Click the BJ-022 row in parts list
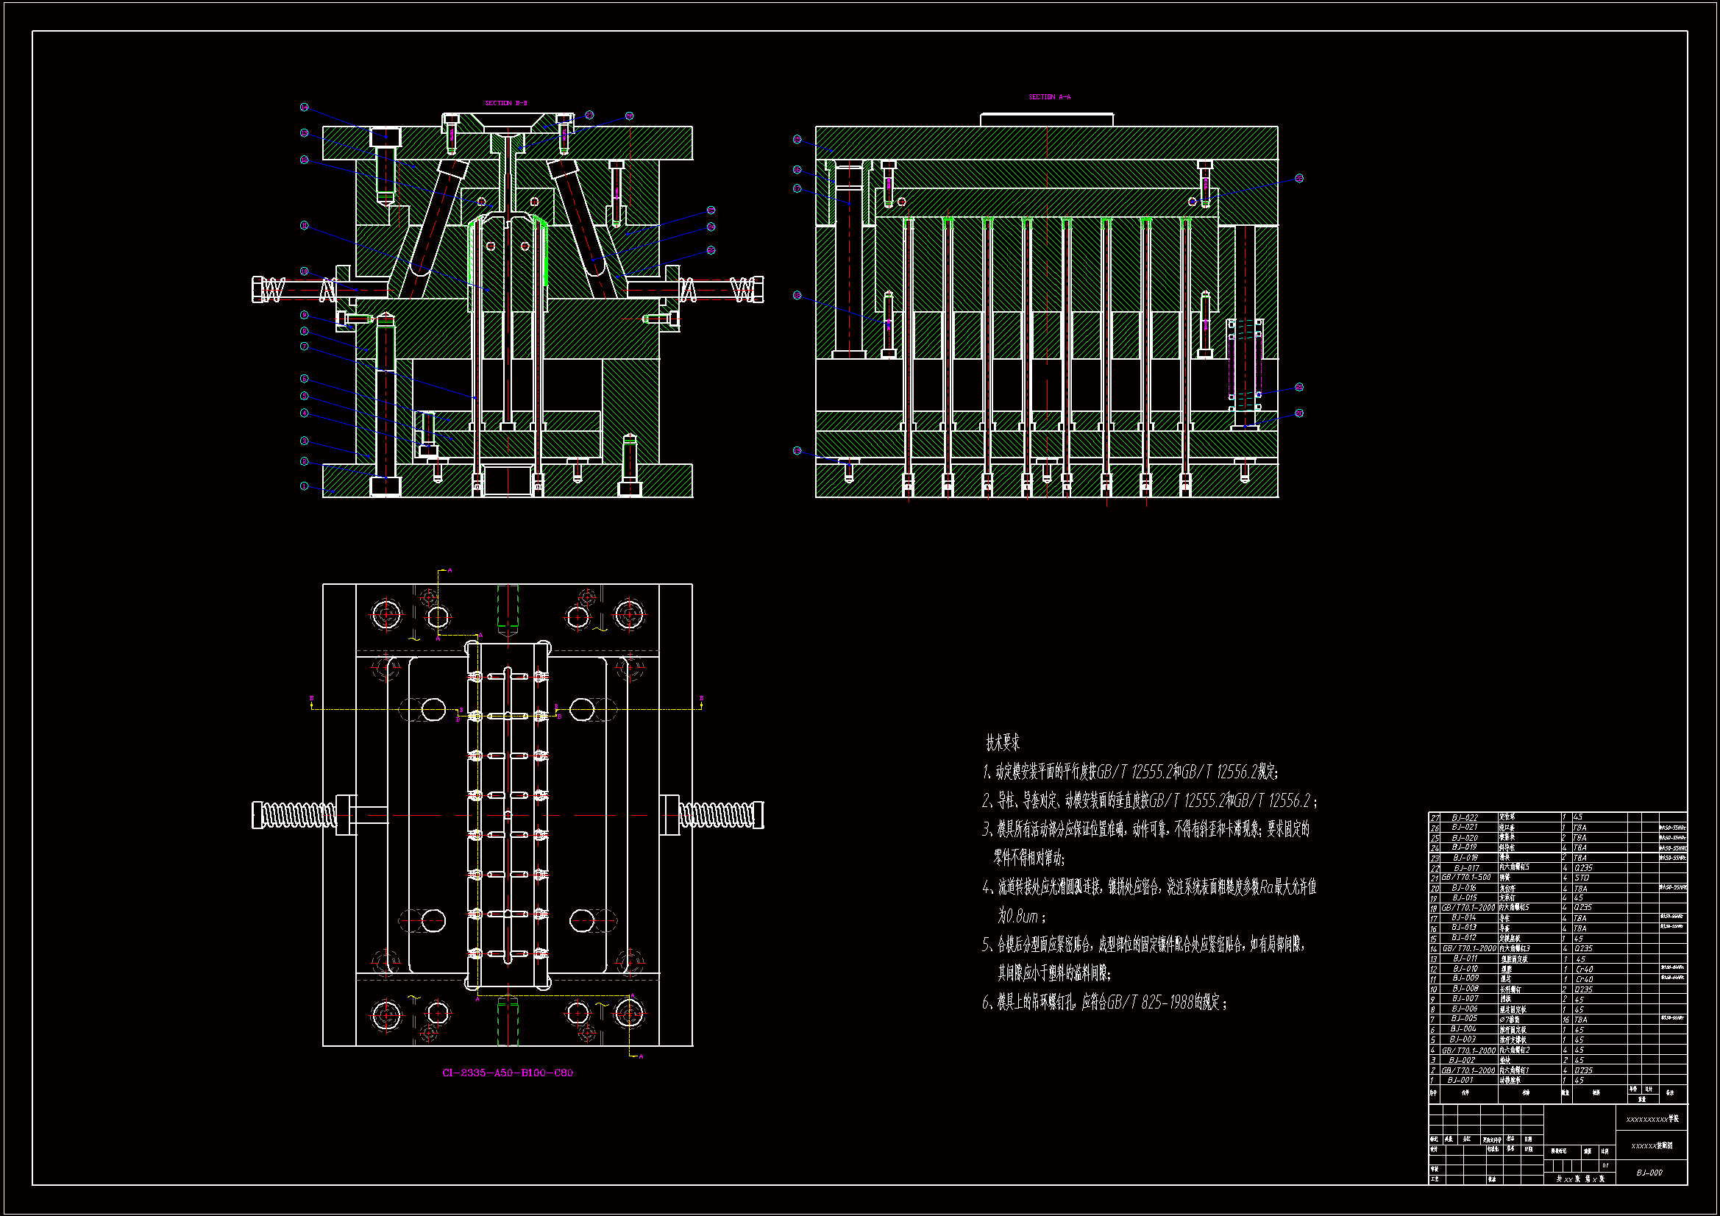Image resolution: width=1720 pixels, height=1216 pixels. click(1465, 817)
